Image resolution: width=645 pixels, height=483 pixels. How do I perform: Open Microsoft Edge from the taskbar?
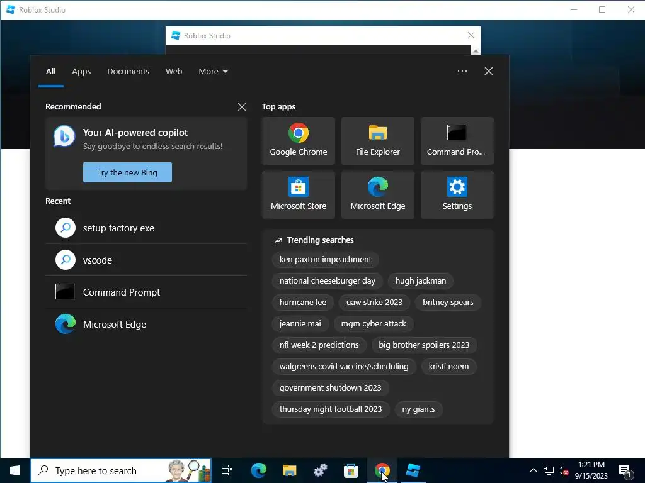[259, 470]
